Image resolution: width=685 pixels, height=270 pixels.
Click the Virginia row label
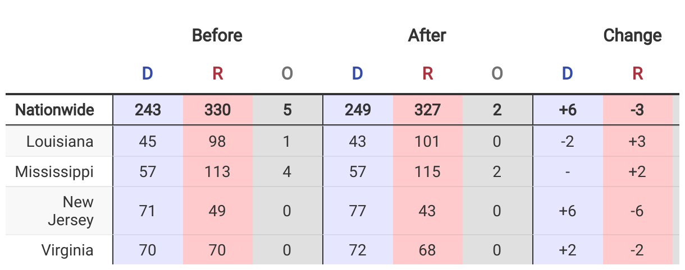pyautogui.click(x=67, y=250)
